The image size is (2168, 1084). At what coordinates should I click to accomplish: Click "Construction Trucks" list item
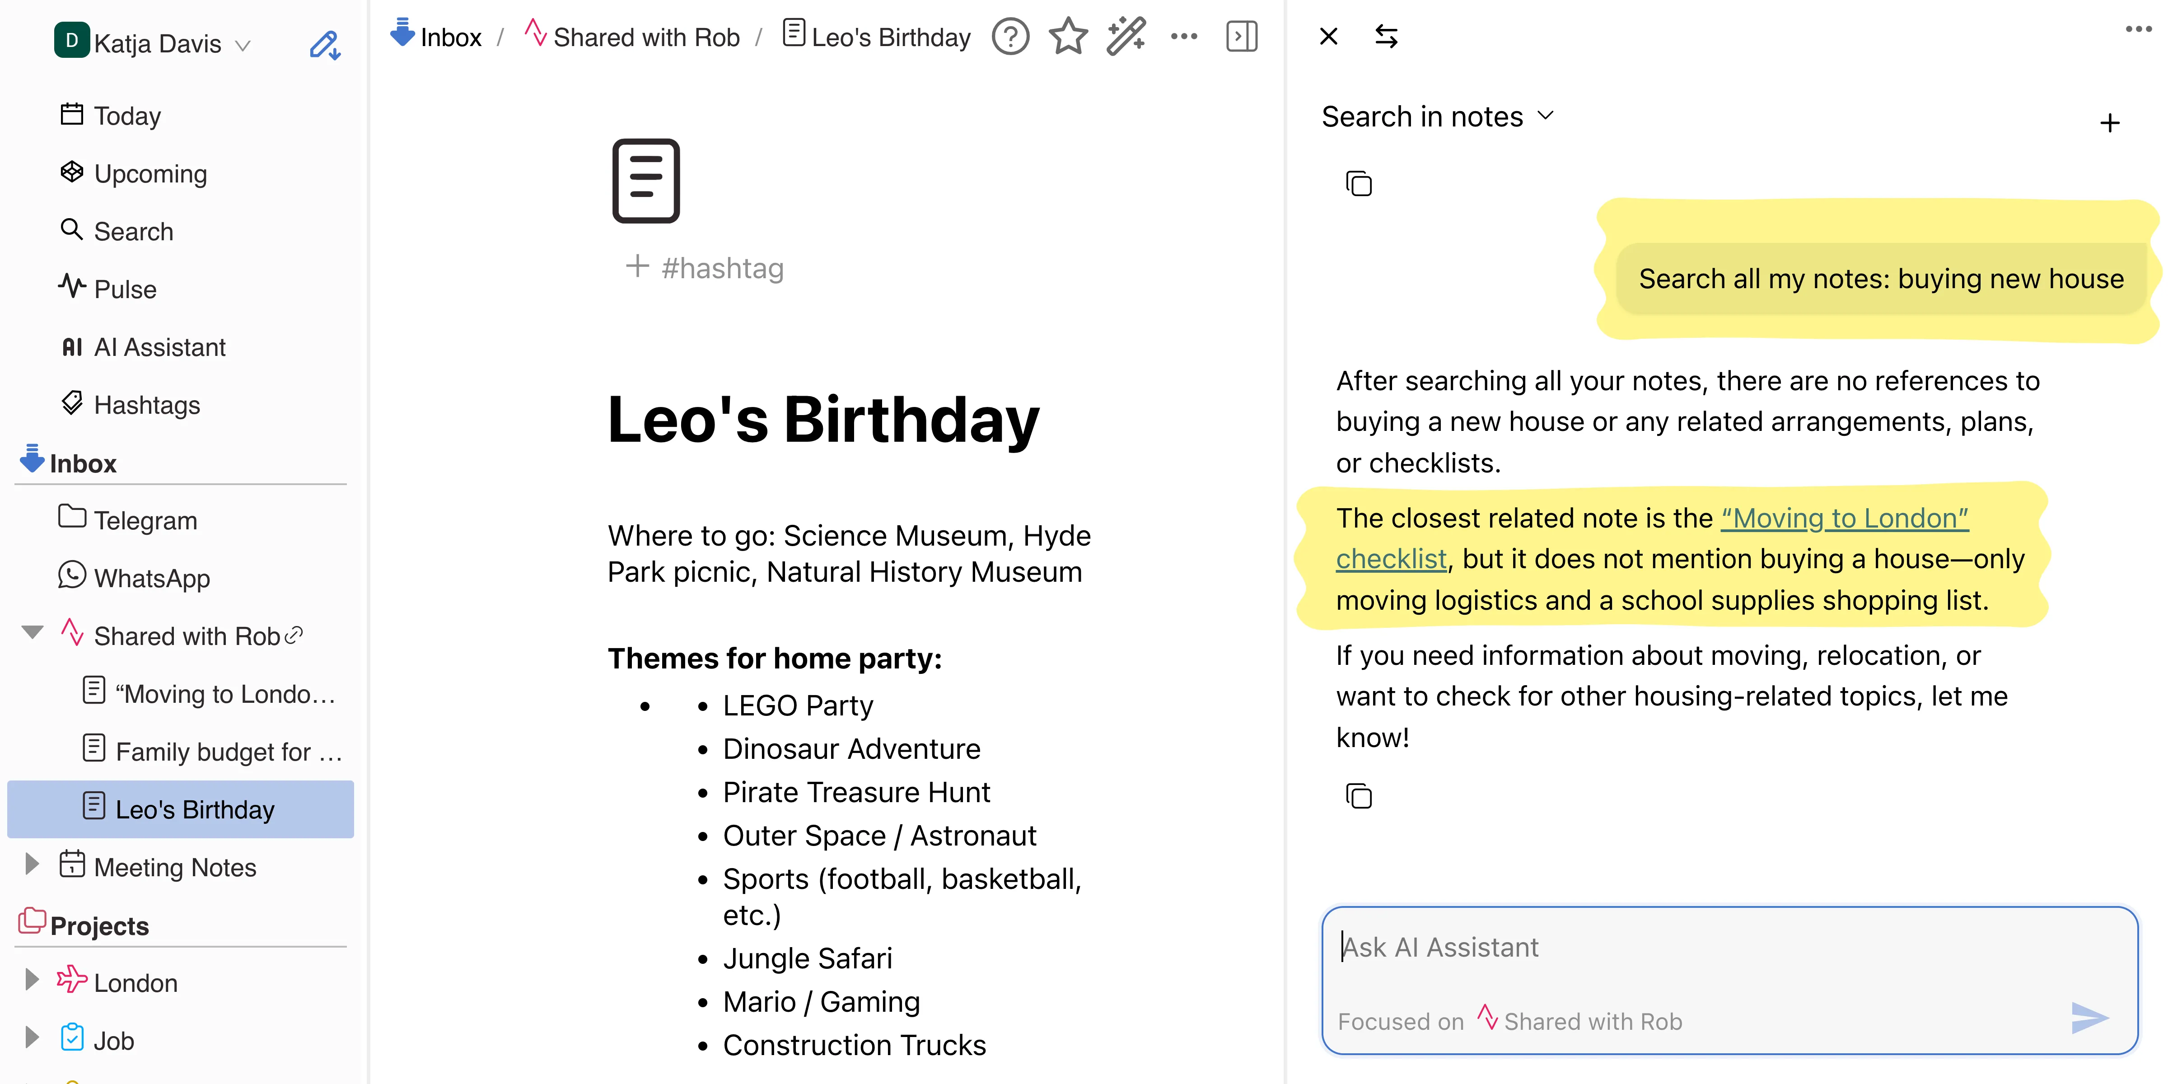point(853,1044)
